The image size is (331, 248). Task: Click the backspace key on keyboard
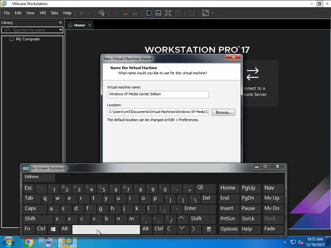point(206,188)
